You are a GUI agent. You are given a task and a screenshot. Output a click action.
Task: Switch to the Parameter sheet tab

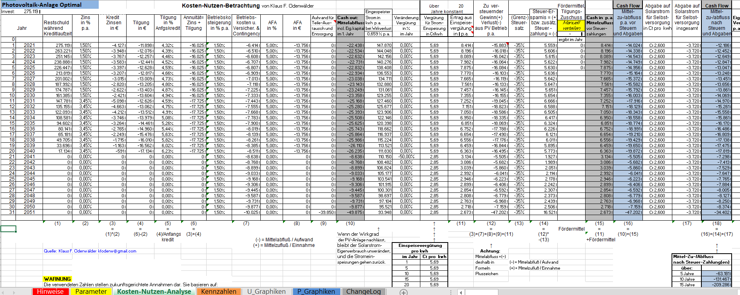click(x=91, y=291)
